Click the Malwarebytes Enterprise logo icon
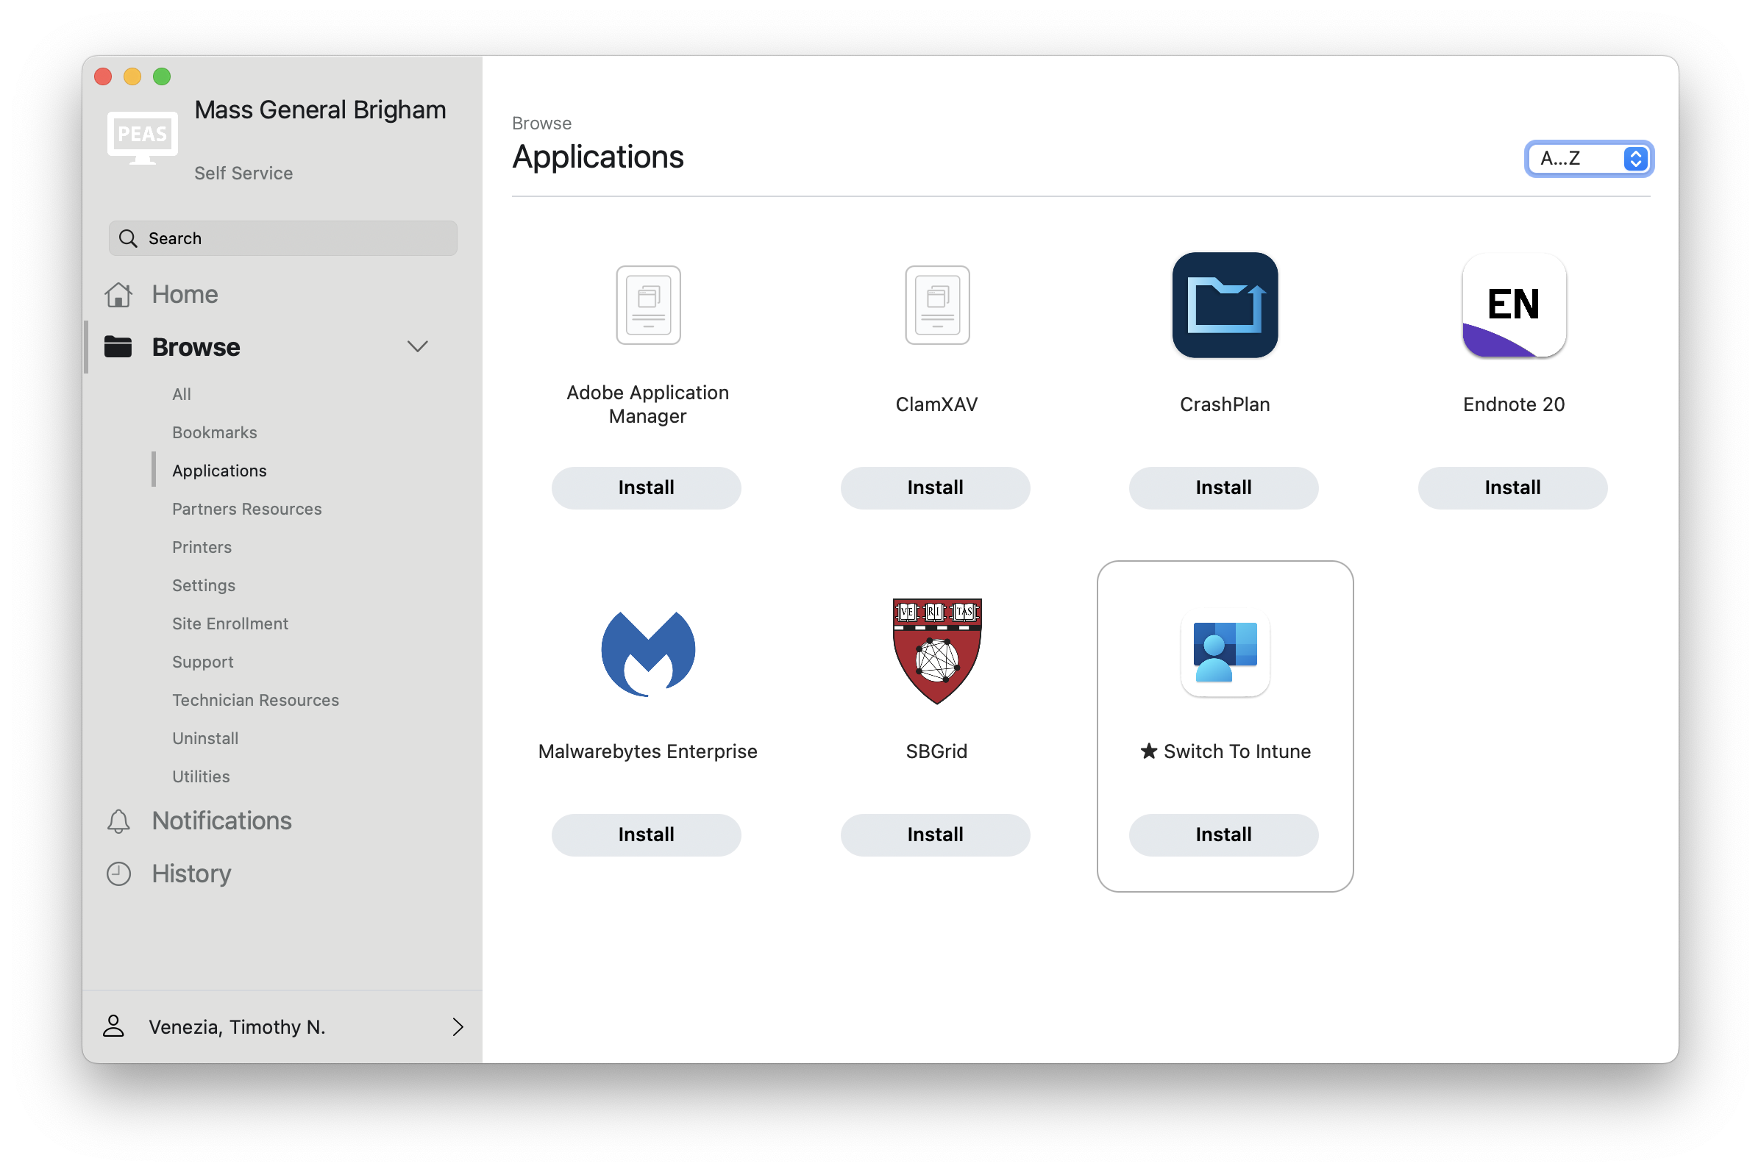 pyautogui.click(x=647, y=652)
